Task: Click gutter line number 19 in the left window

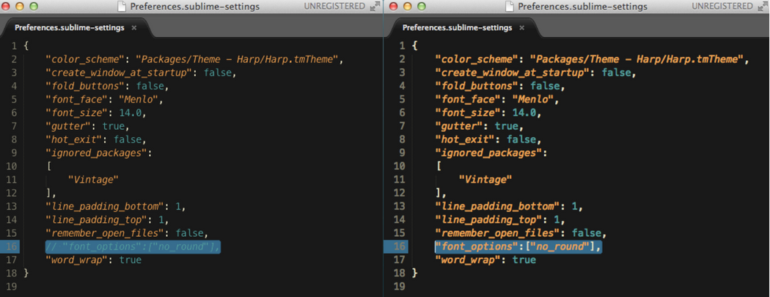Action: [x=12, y=286]
